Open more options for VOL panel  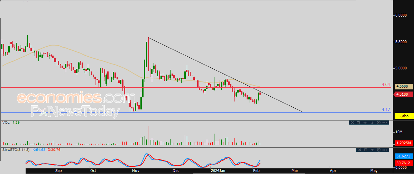[385, 123]
